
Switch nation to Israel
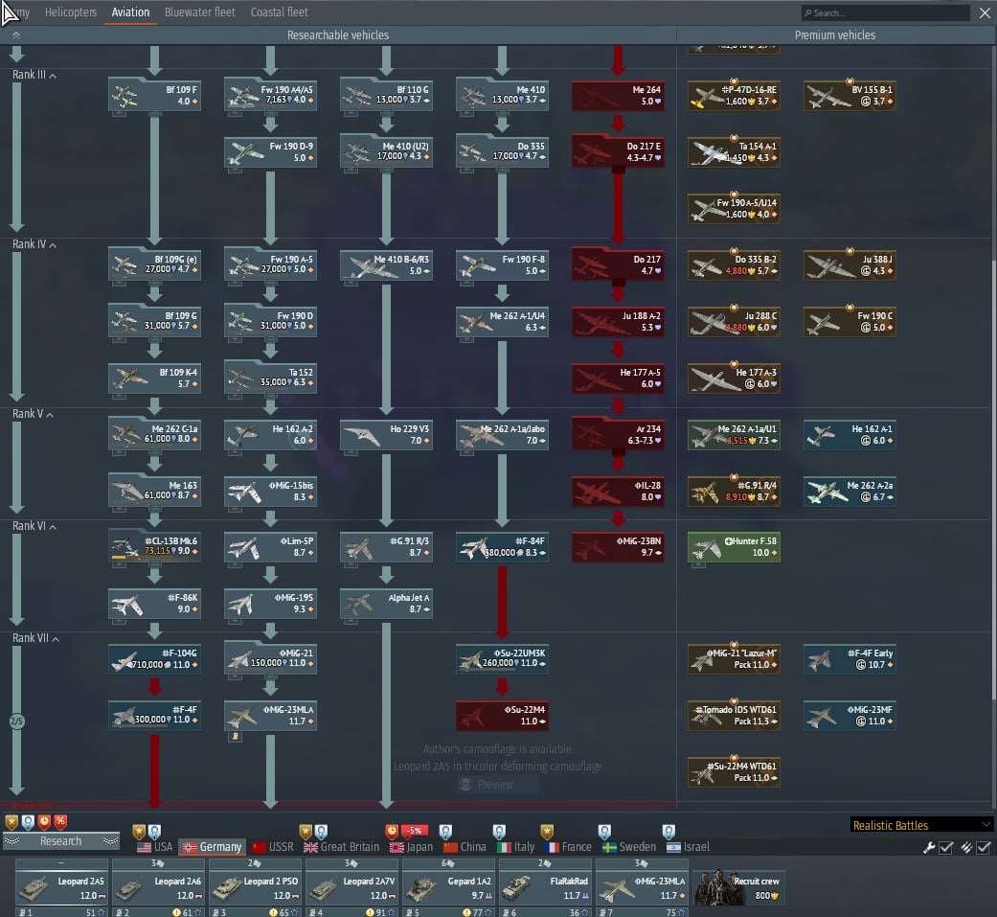tap(688, 847)
